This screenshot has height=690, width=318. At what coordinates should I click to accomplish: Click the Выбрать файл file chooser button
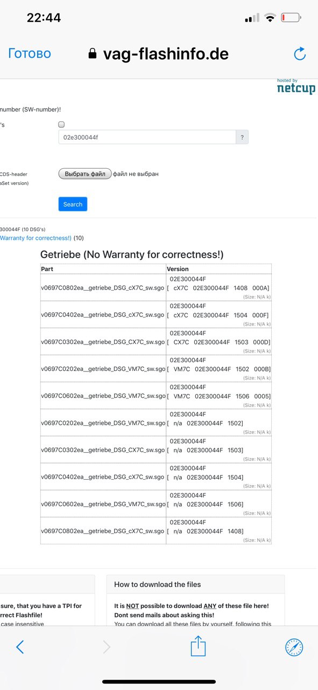[85, 174]
